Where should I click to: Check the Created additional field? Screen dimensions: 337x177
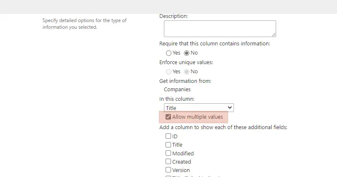click(x=168, y=161)
